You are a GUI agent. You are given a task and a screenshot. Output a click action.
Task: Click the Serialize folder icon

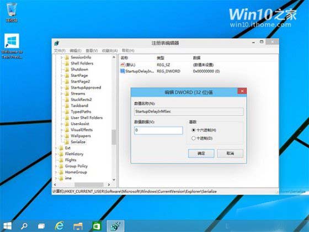tap(67, 142)
